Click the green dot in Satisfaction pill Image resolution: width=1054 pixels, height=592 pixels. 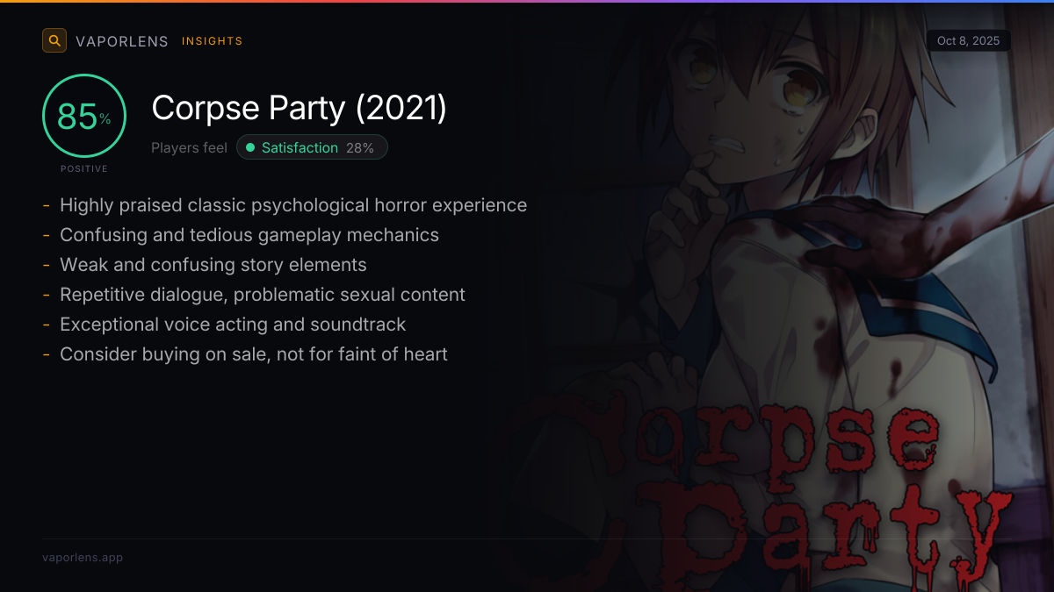[x=250, y=147]
